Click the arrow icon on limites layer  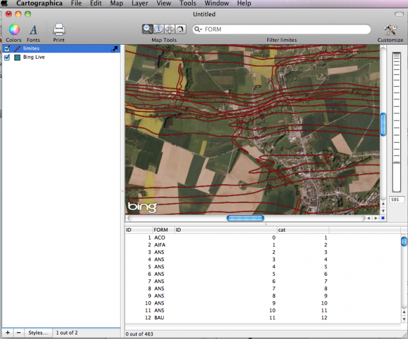[x=115, y=49]
